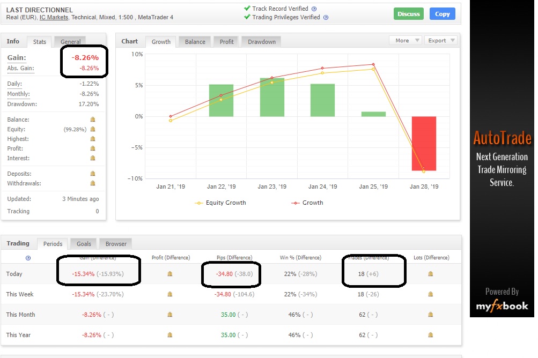Image resolution: width=538 pixels, height=358 pixels.
Task: Click the Track Record Verified checkmark icon
Action: click(x=247, y=8)
